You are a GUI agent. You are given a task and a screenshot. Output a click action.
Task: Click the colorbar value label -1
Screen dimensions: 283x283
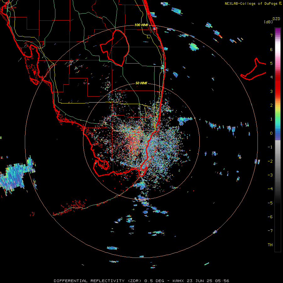coord(270,147)
